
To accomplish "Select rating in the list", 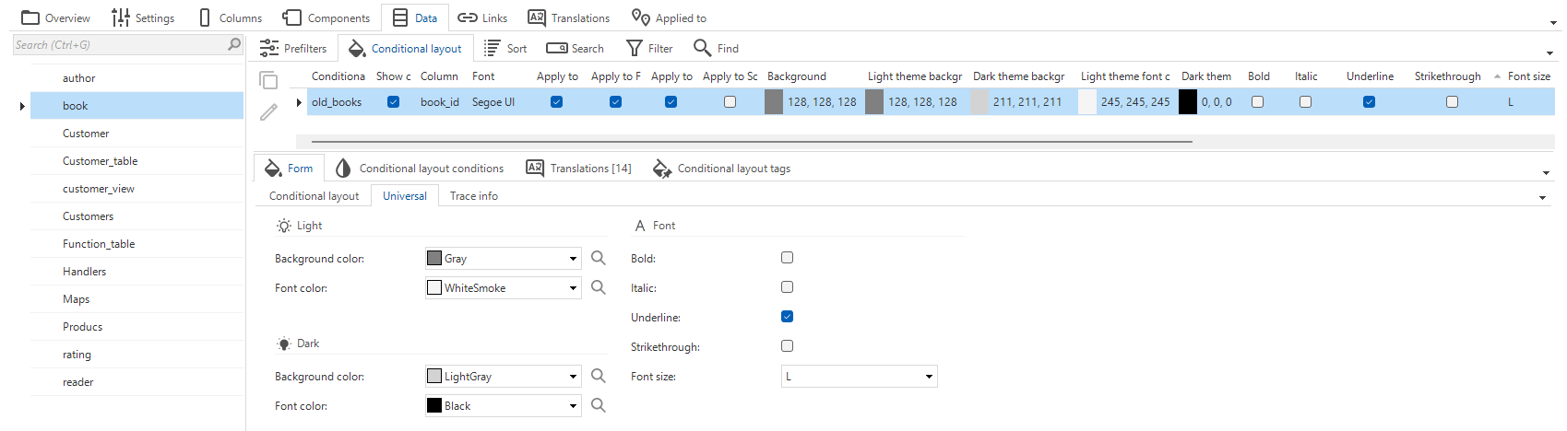I will pos(137,355).
